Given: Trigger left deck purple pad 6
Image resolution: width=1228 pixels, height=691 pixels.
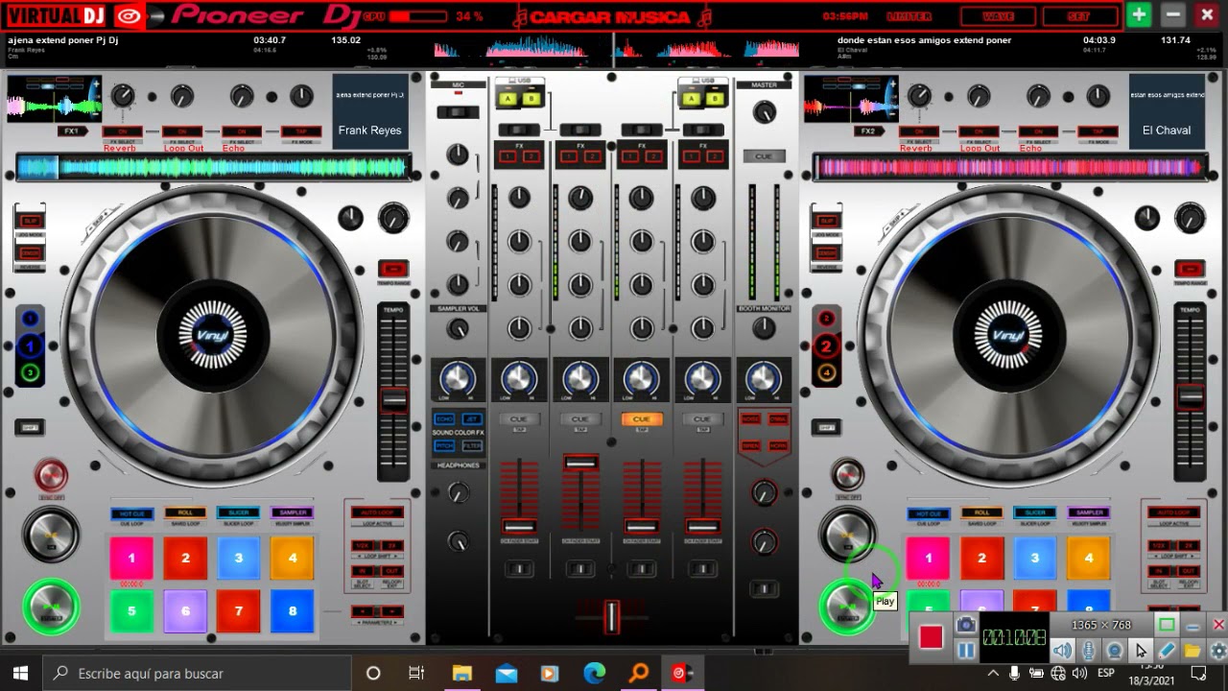Looking at the screenshot, I should [185, 611].
